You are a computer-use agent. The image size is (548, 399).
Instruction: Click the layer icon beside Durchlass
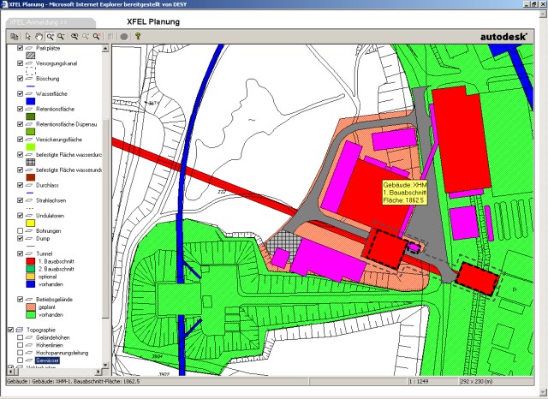29,185
